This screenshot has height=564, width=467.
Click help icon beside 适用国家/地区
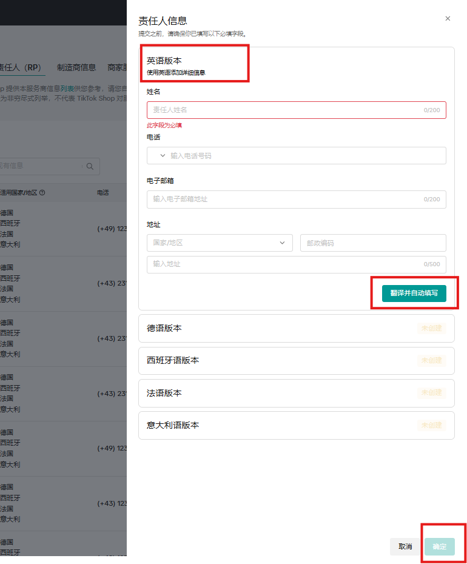point(42,193)
